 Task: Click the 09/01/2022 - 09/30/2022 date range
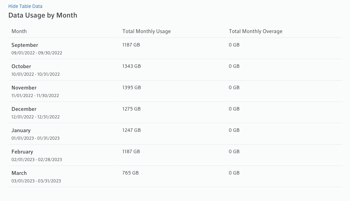(x=37, y=53)
